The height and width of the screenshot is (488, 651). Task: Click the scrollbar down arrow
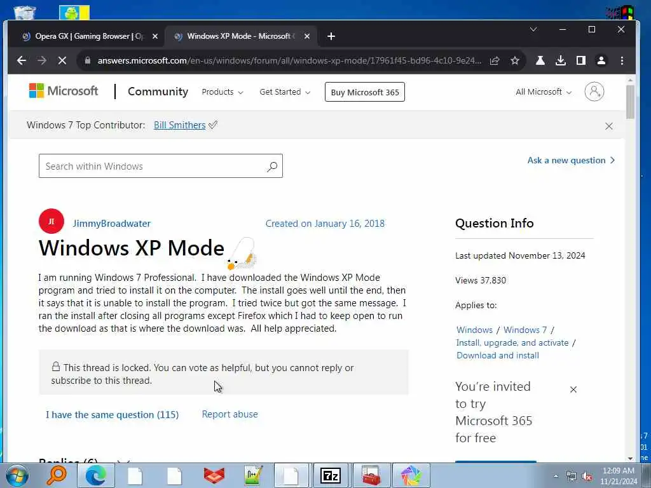point(630,458)
